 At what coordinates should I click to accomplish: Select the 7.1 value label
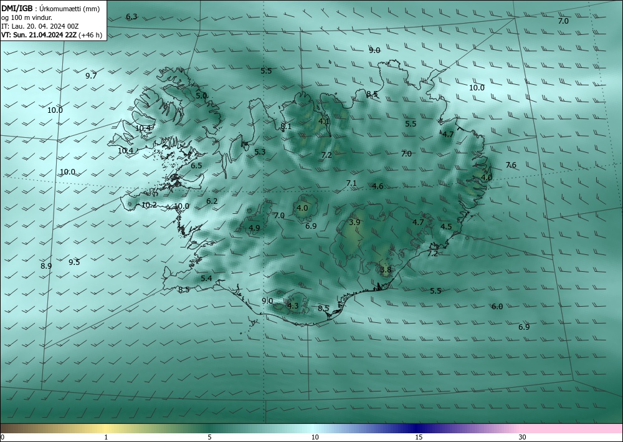351,183
